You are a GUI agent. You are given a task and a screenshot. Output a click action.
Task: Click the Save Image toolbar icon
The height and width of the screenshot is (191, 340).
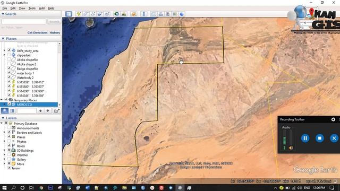[x=168, y=14]
